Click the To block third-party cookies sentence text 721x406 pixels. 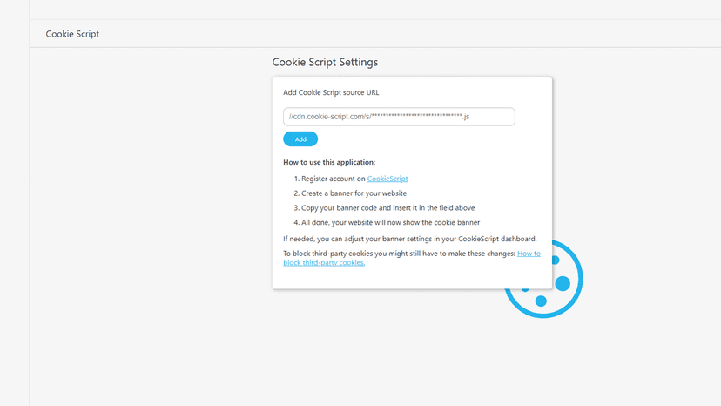coord(399,254)
